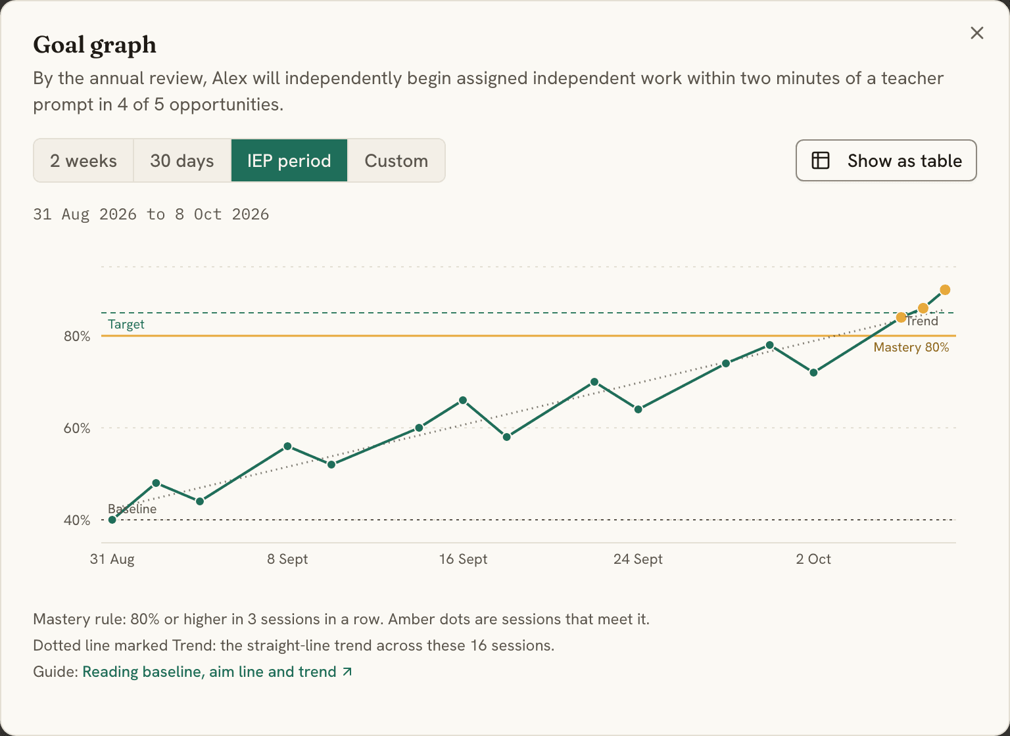Select the 2 weeks range
The image size is (1010, 736).
tap(84, 160)
